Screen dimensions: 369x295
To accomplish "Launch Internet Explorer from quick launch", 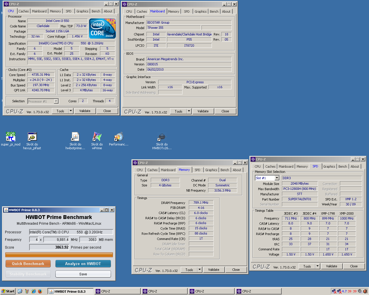I will 33,291.
